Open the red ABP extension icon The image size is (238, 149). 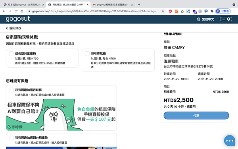coord(170,11)
